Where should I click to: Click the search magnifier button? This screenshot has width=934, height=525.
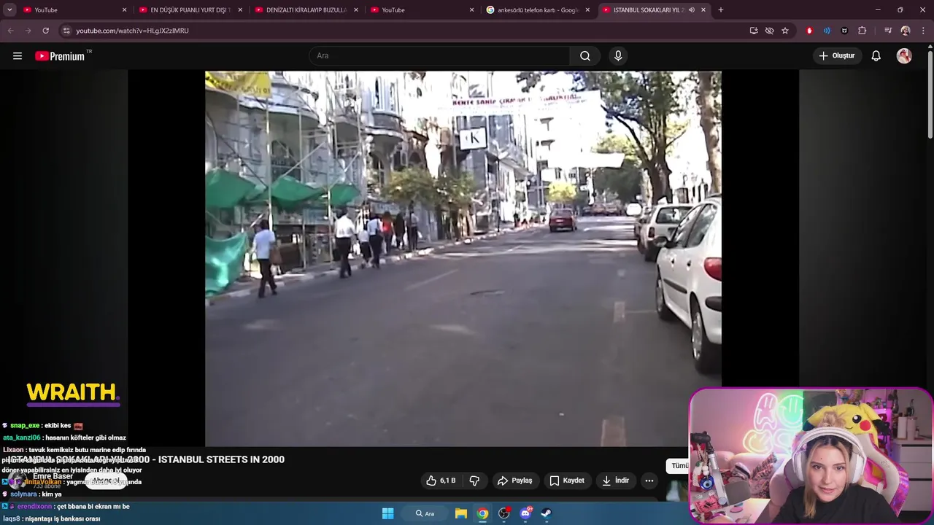pos(585,56)
